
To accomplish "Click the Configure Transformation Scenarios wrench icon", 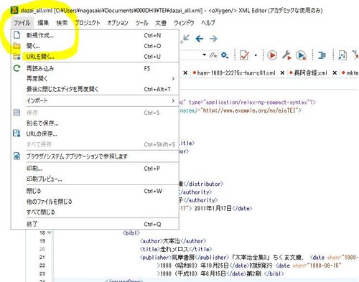I will point(286,55).
